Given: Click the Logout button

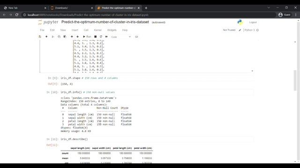Looking at the screenshot, I should click(253, 22).
